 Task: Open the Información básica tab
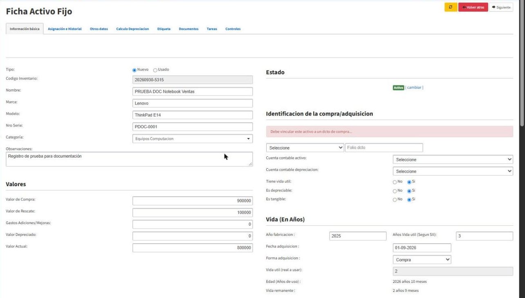[25, 29]
